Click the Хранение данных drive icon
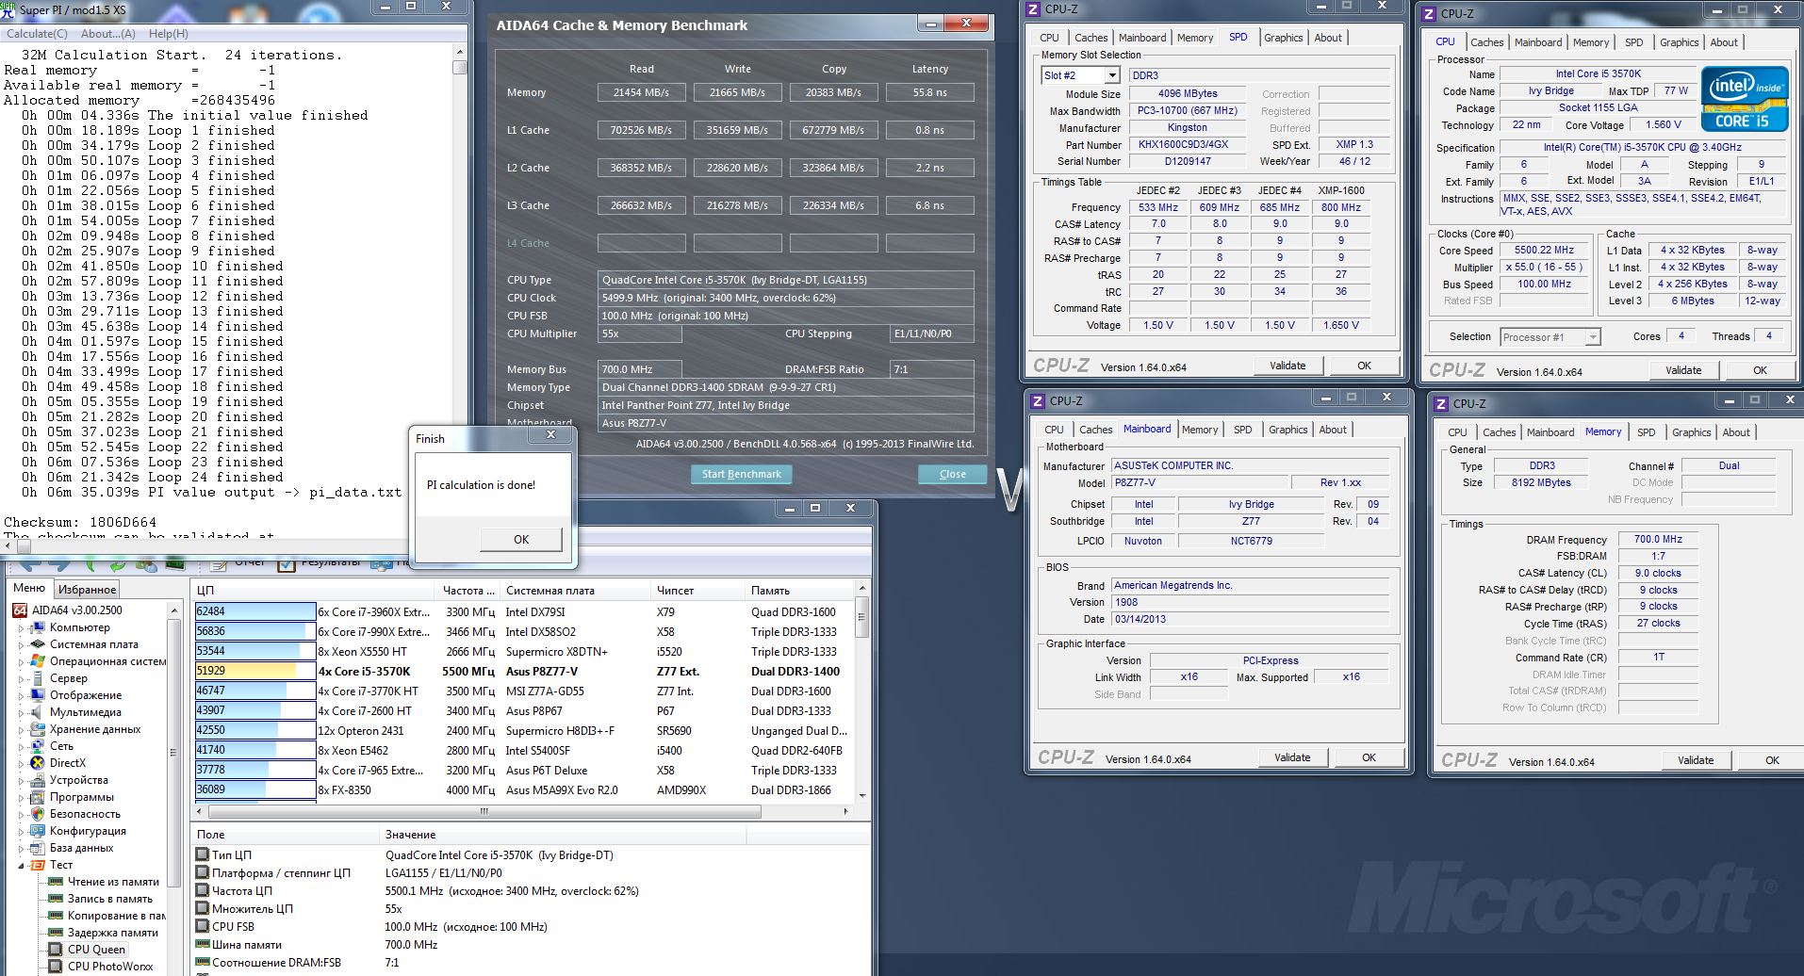Viewport: 1804px width, 976px height. [x=38, y=729]
